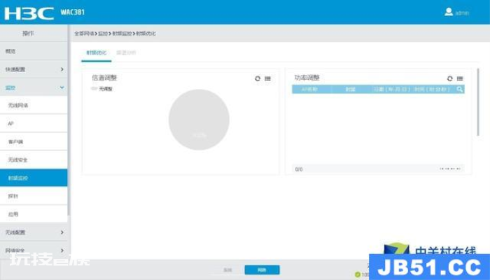490x280 pixels.
Task: Click the search magnifier in table header
Action: 460,90
